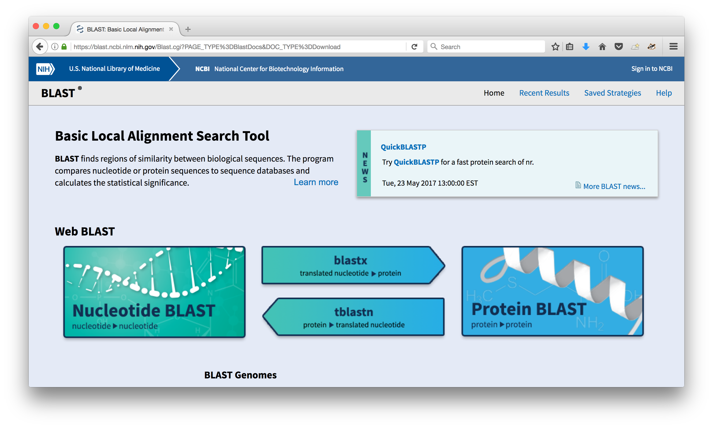This screenshot has width=713, height=428.
Task: Open downloads with blue arrow icon
Action: coord(586,47)
